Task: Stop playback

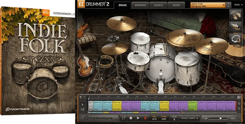Action: coord(131,118)
